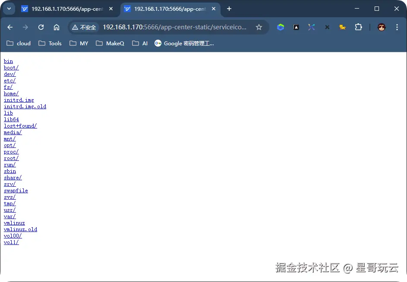Open the share/ directory link
The height and width of the screenshot is (282, 407).
13,178
